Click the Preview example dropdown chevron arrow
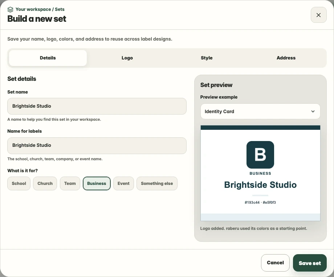The image size is (334, 277). click(x=313, y=111)
